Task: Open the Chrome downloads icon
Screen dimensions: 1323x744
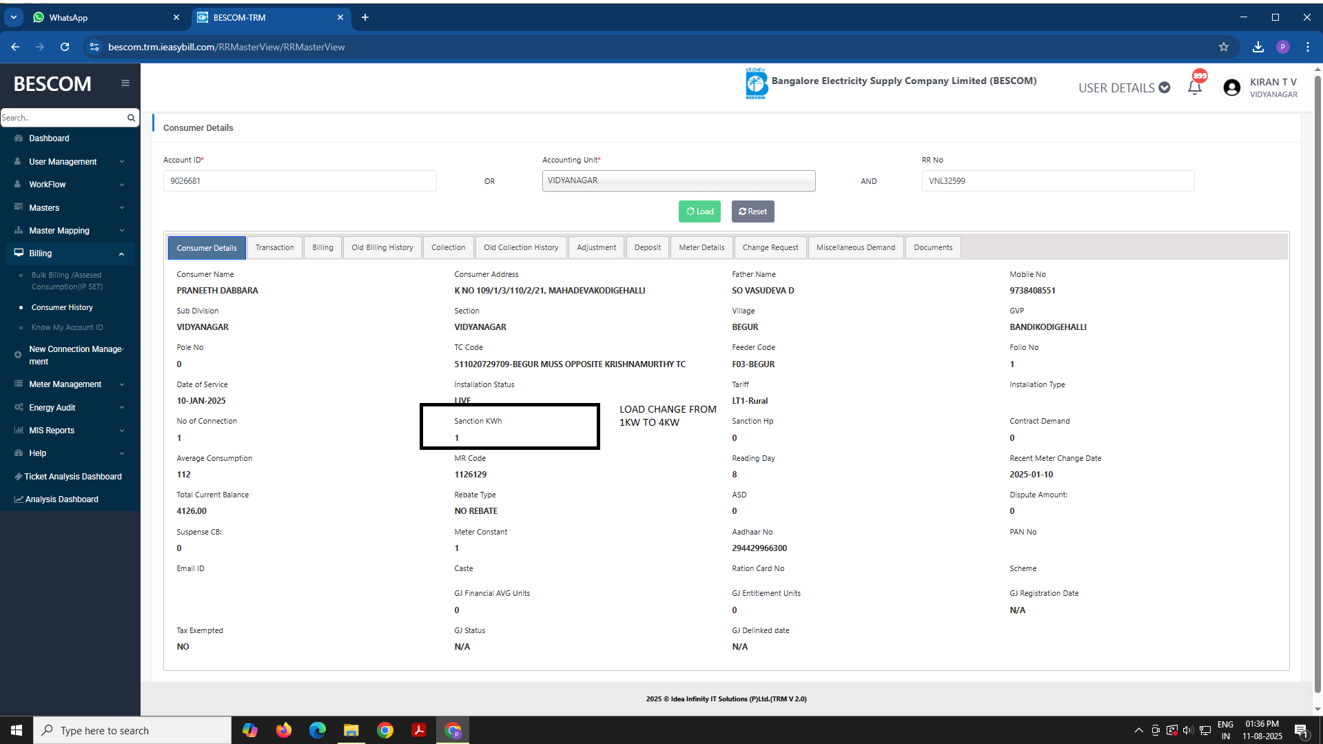Action: (1258, 47)
